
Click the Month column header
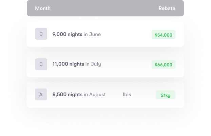point(43,8)
